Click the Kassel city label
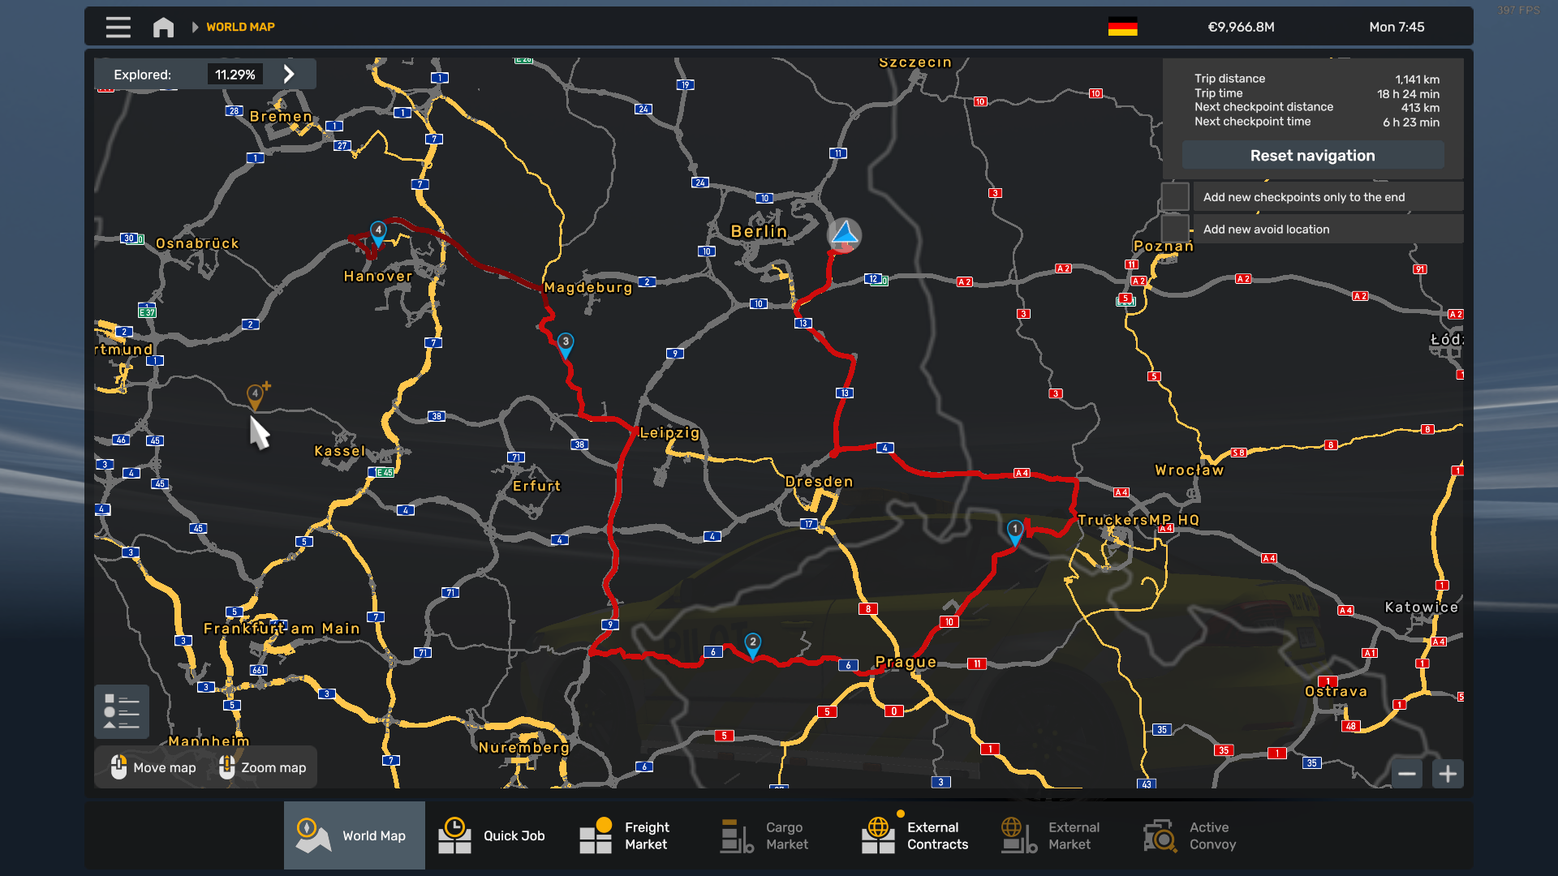 (340, 451)
